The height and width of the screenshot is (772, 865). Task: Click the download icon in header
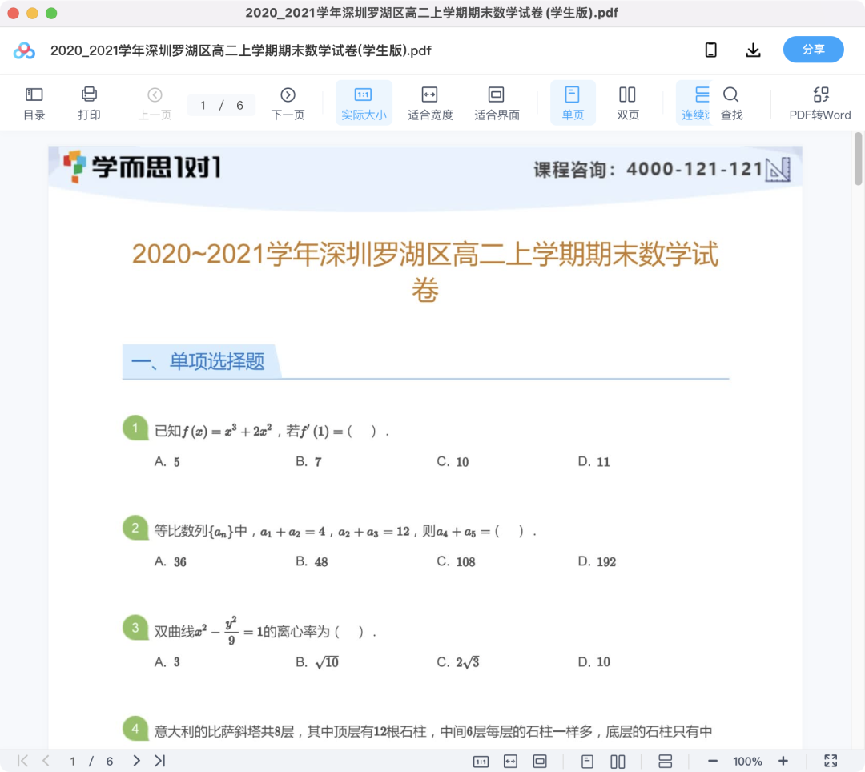(x=753, y=50)
